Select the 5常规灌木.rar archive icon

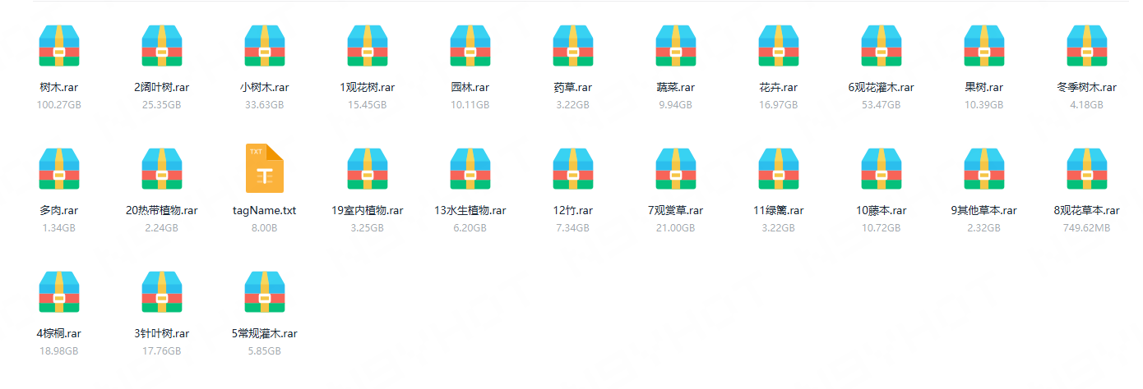[265, 291]
